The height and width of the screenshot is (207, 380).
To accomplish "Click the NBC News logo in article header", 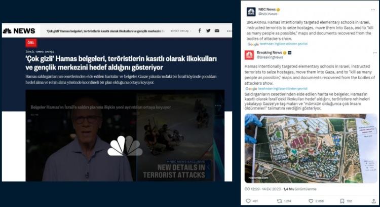I will click(x=19, y=31).
